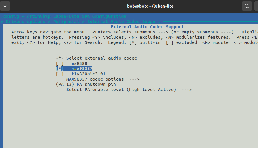Click the bob@bob: ~/luban-lite window title
The image size is (258, 148).
tap(150, 6)
